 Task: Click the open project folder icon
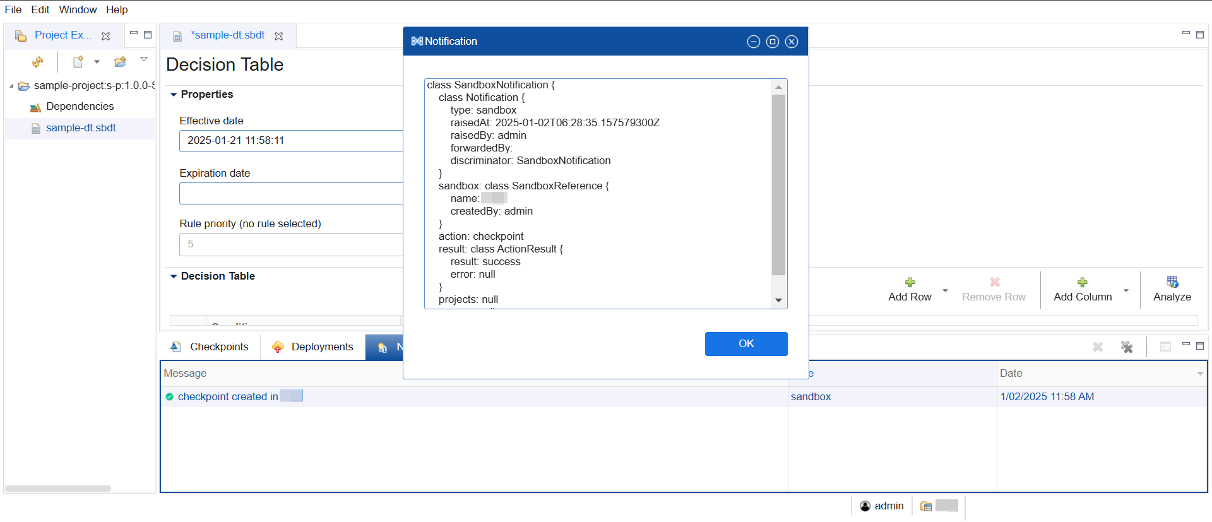coord(120,62)
